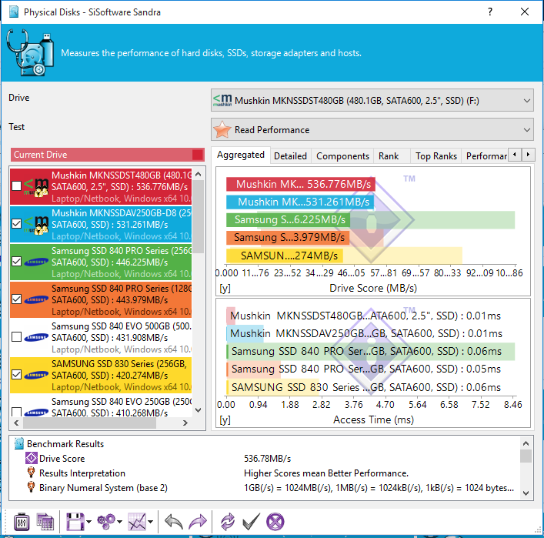
Task: Click the drive list vertical scrollbar thumb
Action: point(198,217)
